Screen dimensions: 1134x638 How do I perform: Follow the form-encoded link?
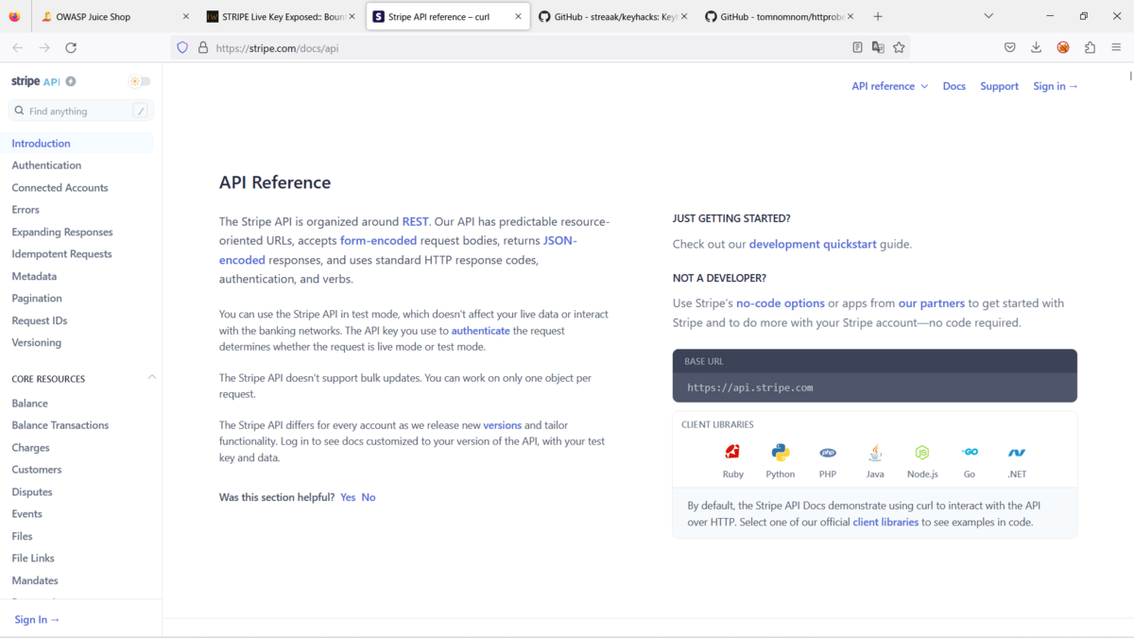pos(378,240)
